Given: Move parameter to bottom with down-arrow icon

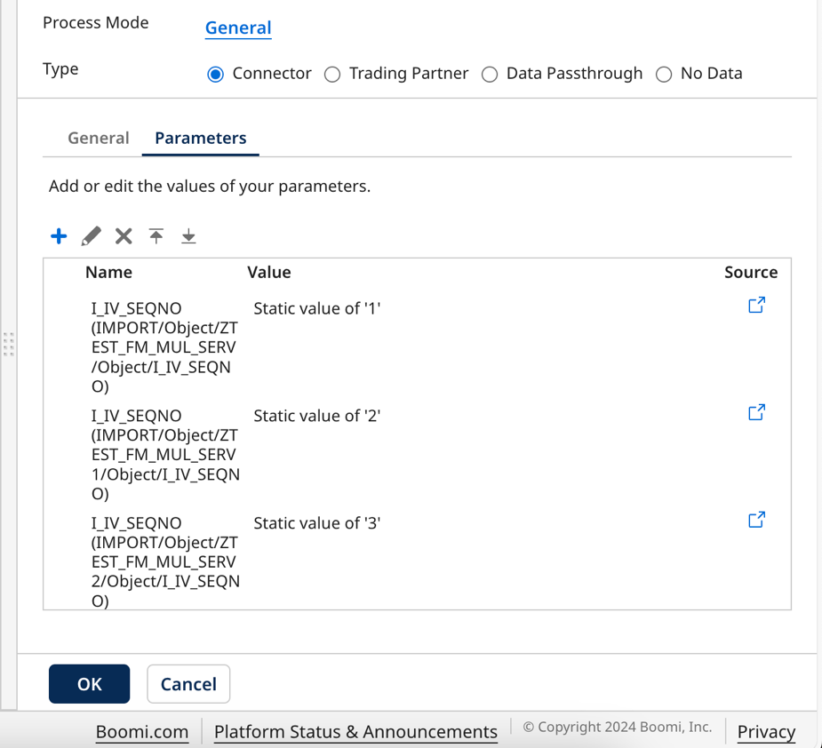Looking at the screenshot, I should [x=188, y=235].
